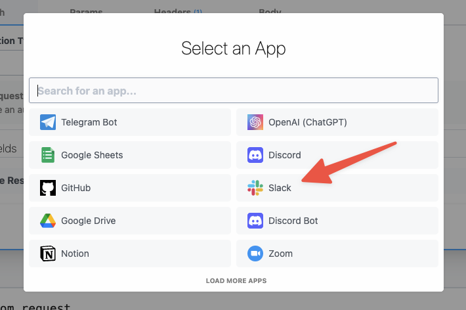The width and height of the screenshot is (466, 310).
Task: Click the colorful Slack logo icon
Action: pyautogui.click(x=255, y=188)
